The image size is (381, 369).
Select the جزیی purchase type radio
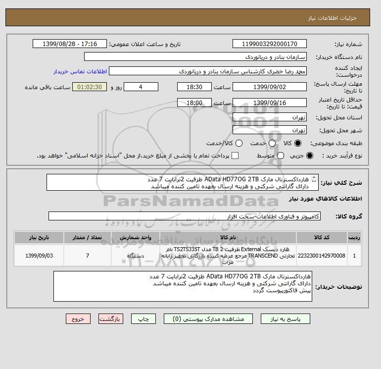click(310, 156)
